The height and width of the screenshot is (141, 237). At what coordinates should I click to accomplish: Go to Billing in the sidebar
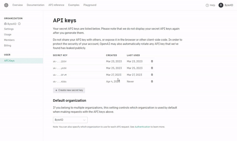coord(8,46)
